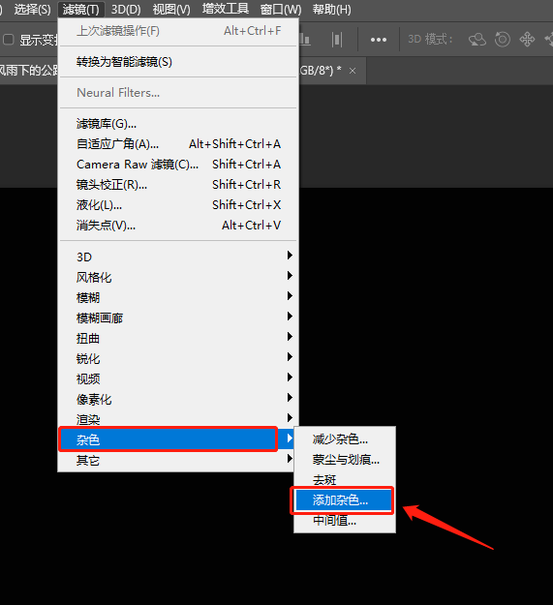Select the 3D pan move icon
The height and width of the screenshot is (605, 553).
527,39
